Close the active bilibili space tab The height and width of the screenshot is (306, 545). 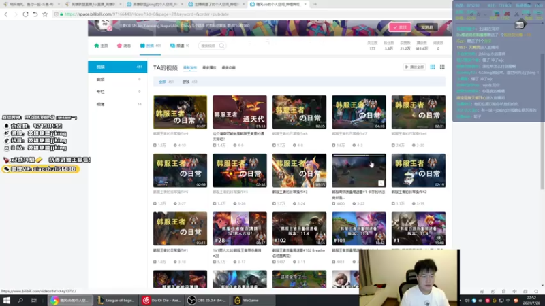coord(305,4)
